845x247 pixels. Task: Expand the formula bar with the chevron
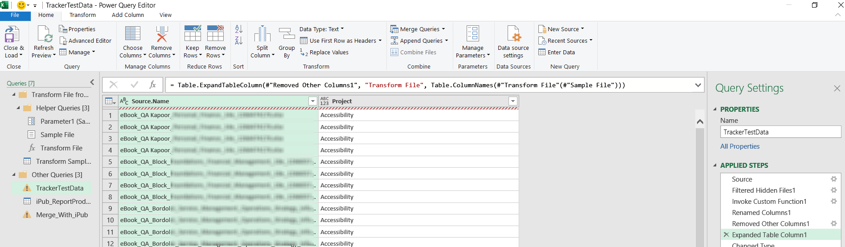[698, 85]
